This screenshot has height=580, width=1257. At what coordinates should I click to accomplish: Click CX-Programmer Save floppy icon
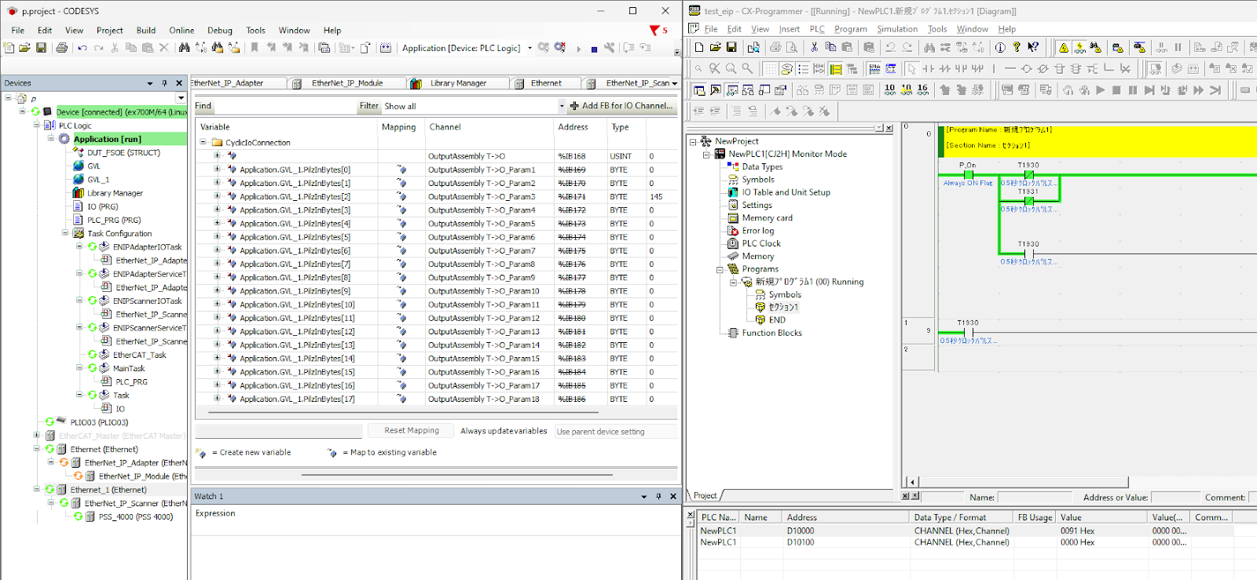731,47
